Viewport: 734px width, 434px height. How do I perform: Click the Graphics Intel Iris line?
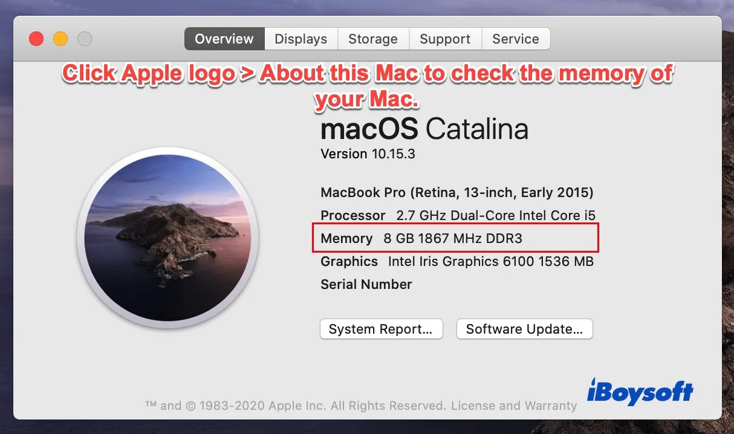tap(456, 261)
